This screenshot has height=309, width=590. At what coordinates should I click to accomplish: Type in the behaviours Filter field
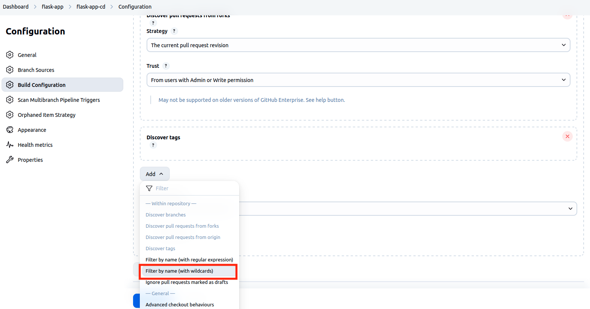[195, 188]
